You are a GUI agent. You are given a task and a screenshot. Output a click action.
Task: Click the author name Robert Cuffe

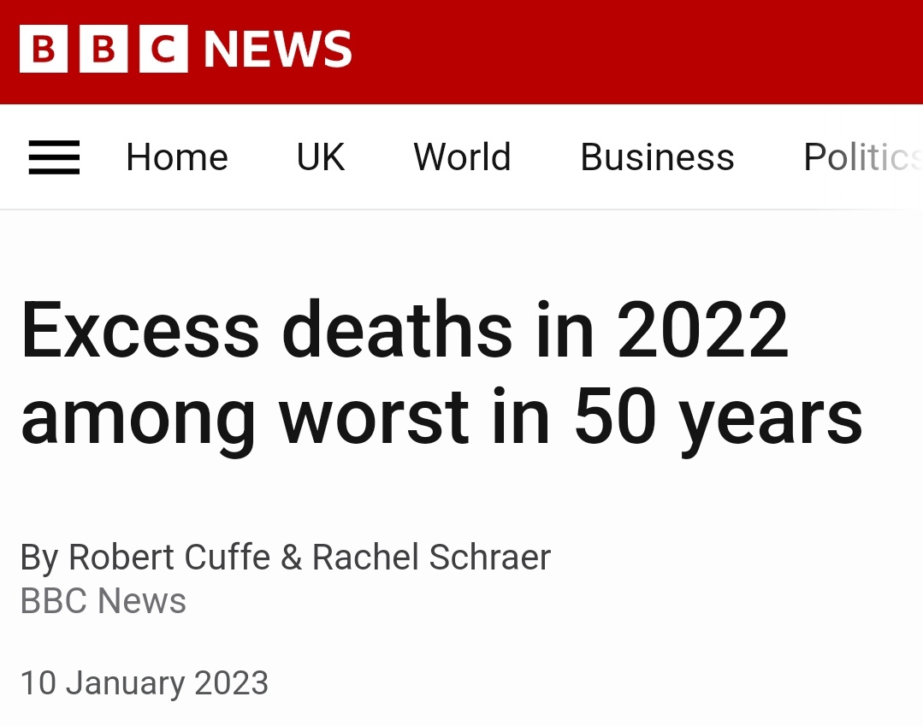point(169,558)
